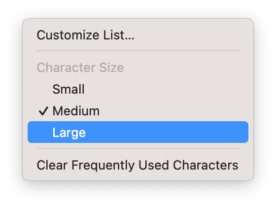Switch character size to Small
The image size is (276, 207).
[x=138, y=89]
